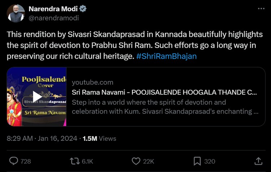Image resolution: width=271 pixels, height=172 pixels.
Task: Click the Narendra Modi display name
Action: tap(53, 9)
